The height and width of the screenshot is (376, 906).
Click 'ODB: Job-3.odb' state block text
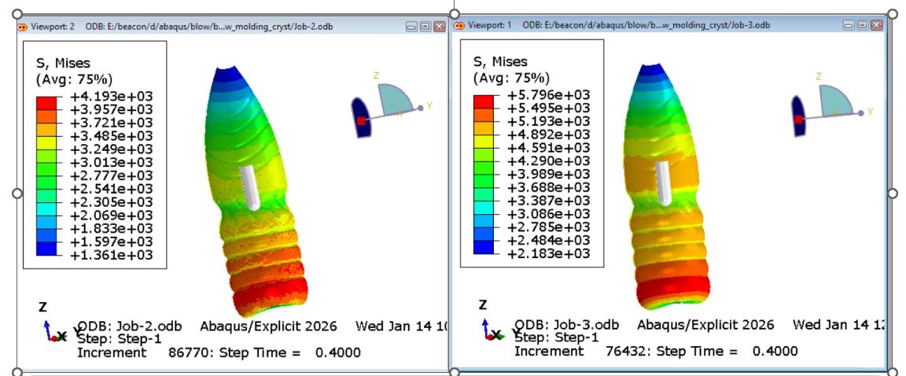click(567, 325)
